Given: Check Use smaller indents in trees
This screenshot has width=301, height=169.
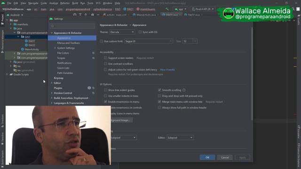Looking at the screenshot, I should [x=105, y=96].
